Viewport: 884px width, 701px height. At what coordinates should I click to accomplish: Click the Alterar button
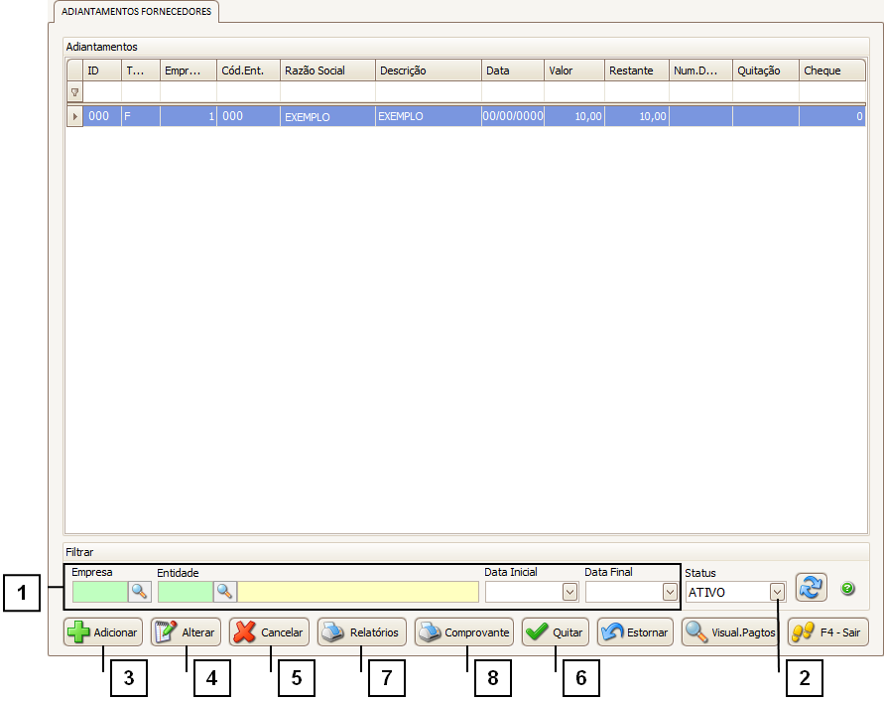pos(186,632)
